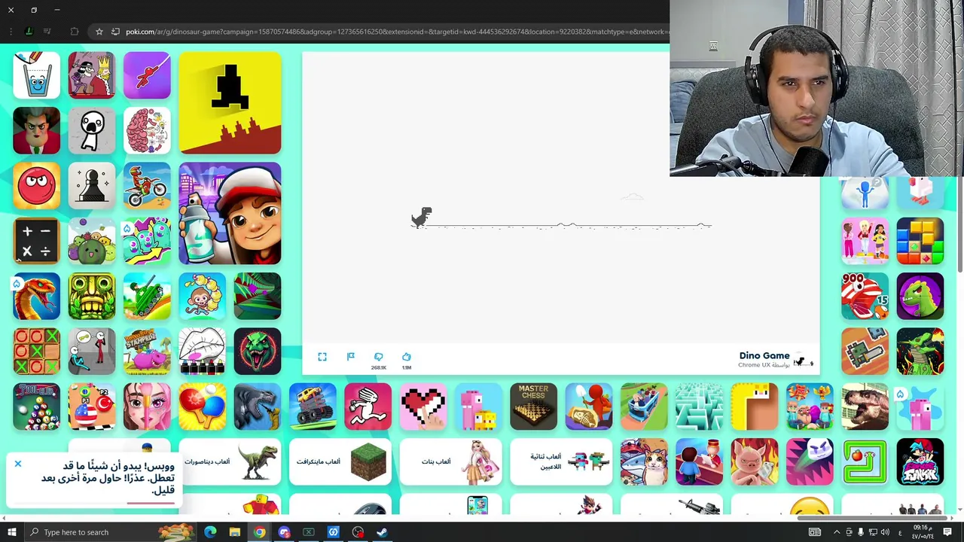The height and width of the screenshot is (542, 964).
Task: Close the Arabic error notification
Action: pos(18,464)
